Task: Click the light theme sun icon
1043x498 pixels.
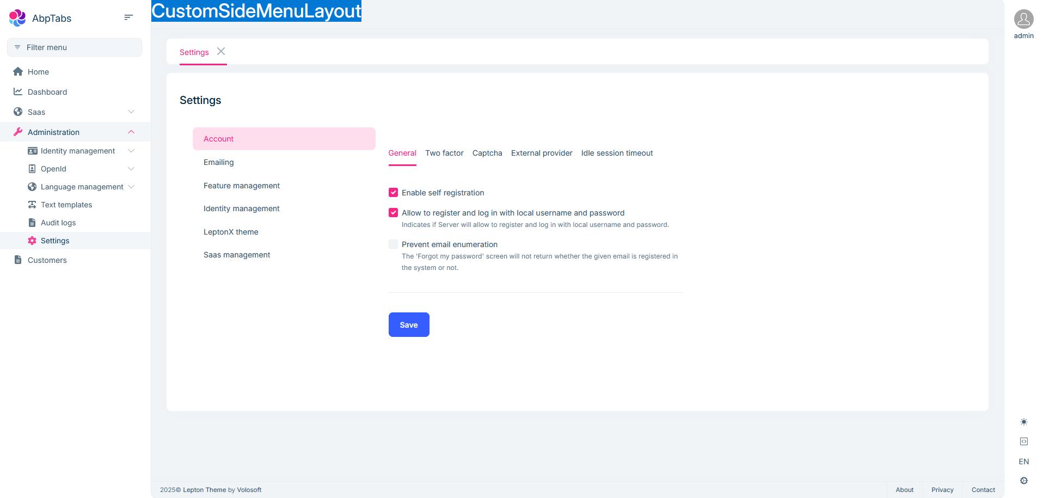Action: pos(1023,422)
